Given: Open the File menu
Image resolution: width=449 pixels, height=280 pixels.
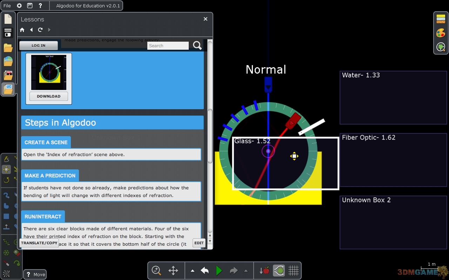Looking at the screenshot, I should 7,6.
